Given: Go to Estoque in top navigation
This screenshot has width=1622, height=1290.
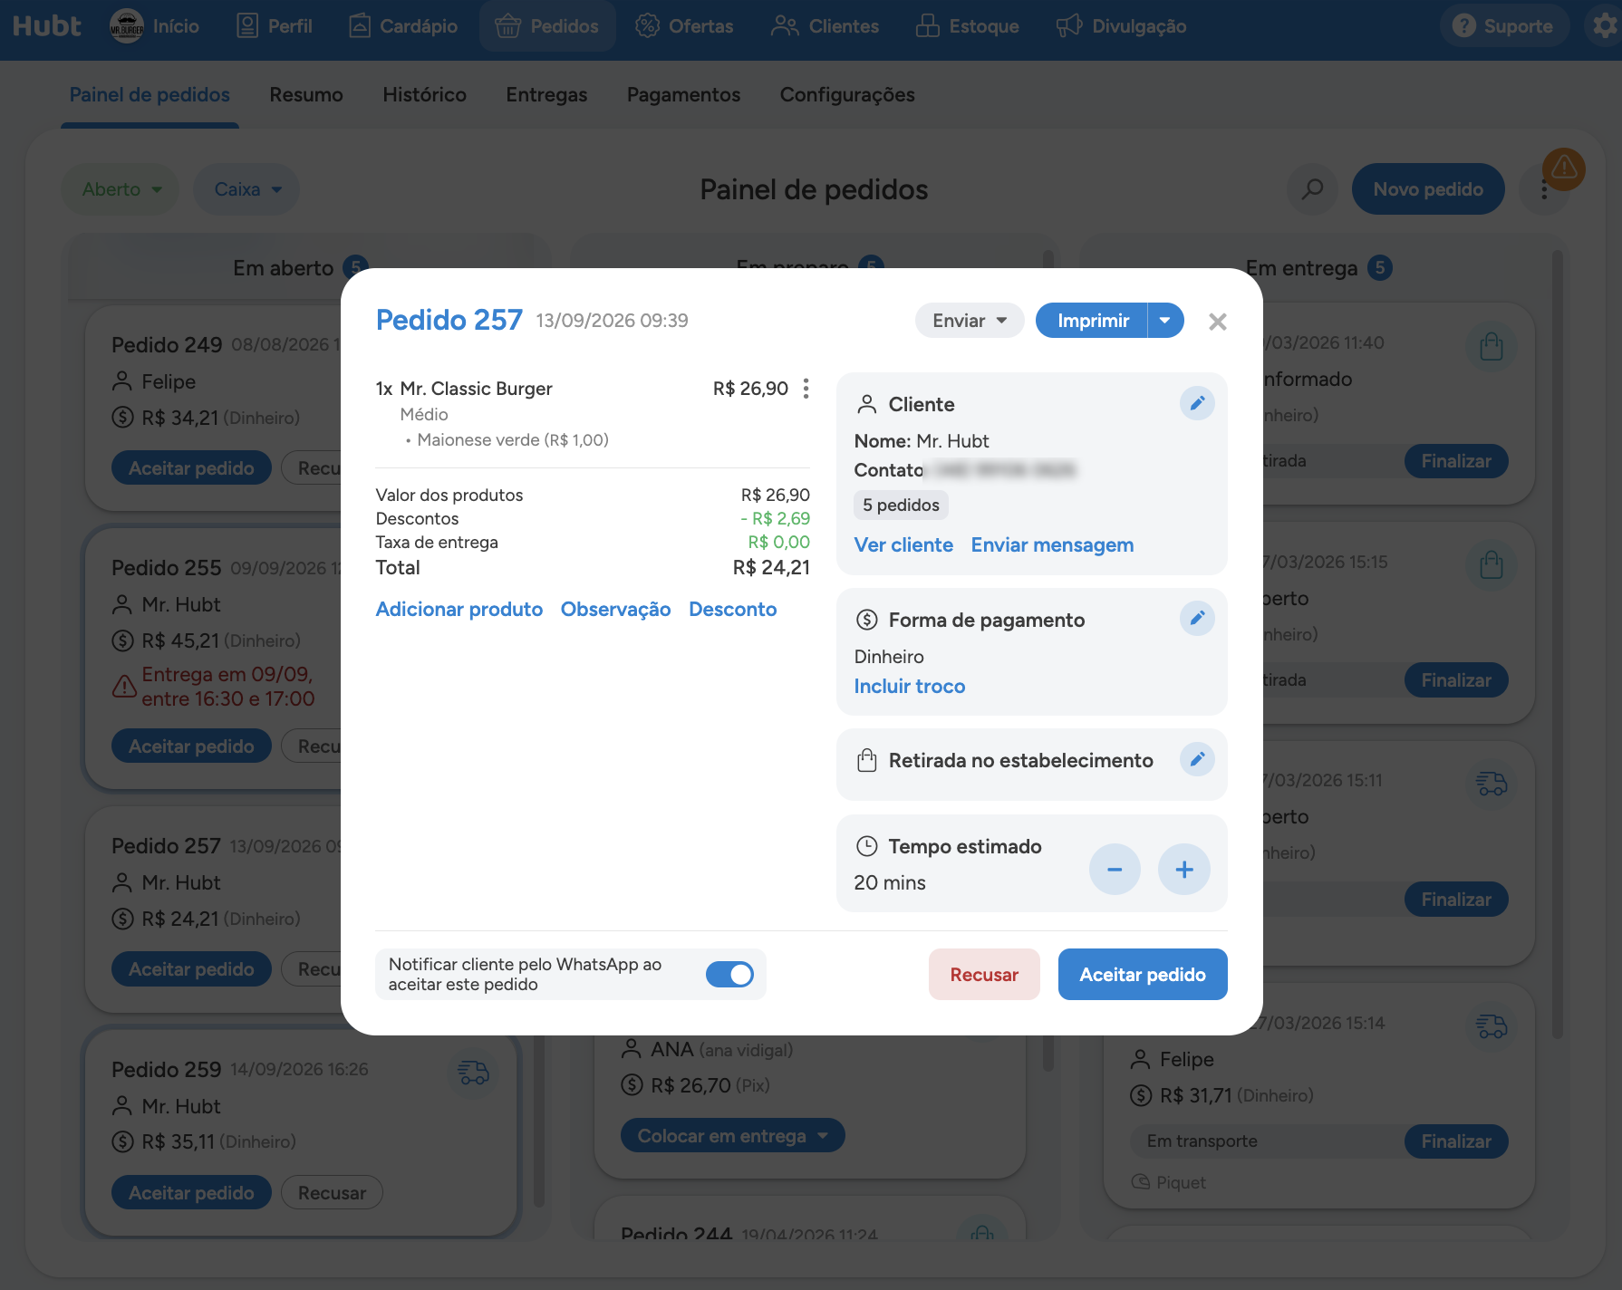Looking at the screenshot, I should pyautogui.click(x=968, y=26).
